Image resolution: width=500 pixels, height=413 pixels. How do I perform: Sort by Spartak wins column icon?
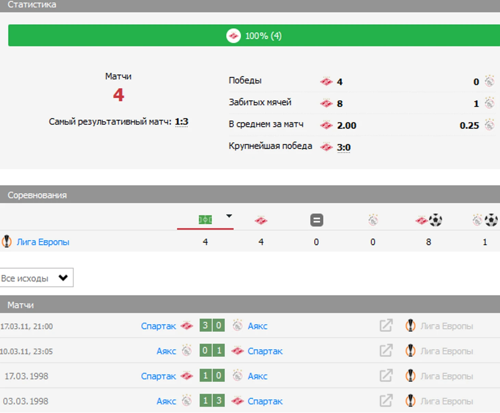[261, 220]
